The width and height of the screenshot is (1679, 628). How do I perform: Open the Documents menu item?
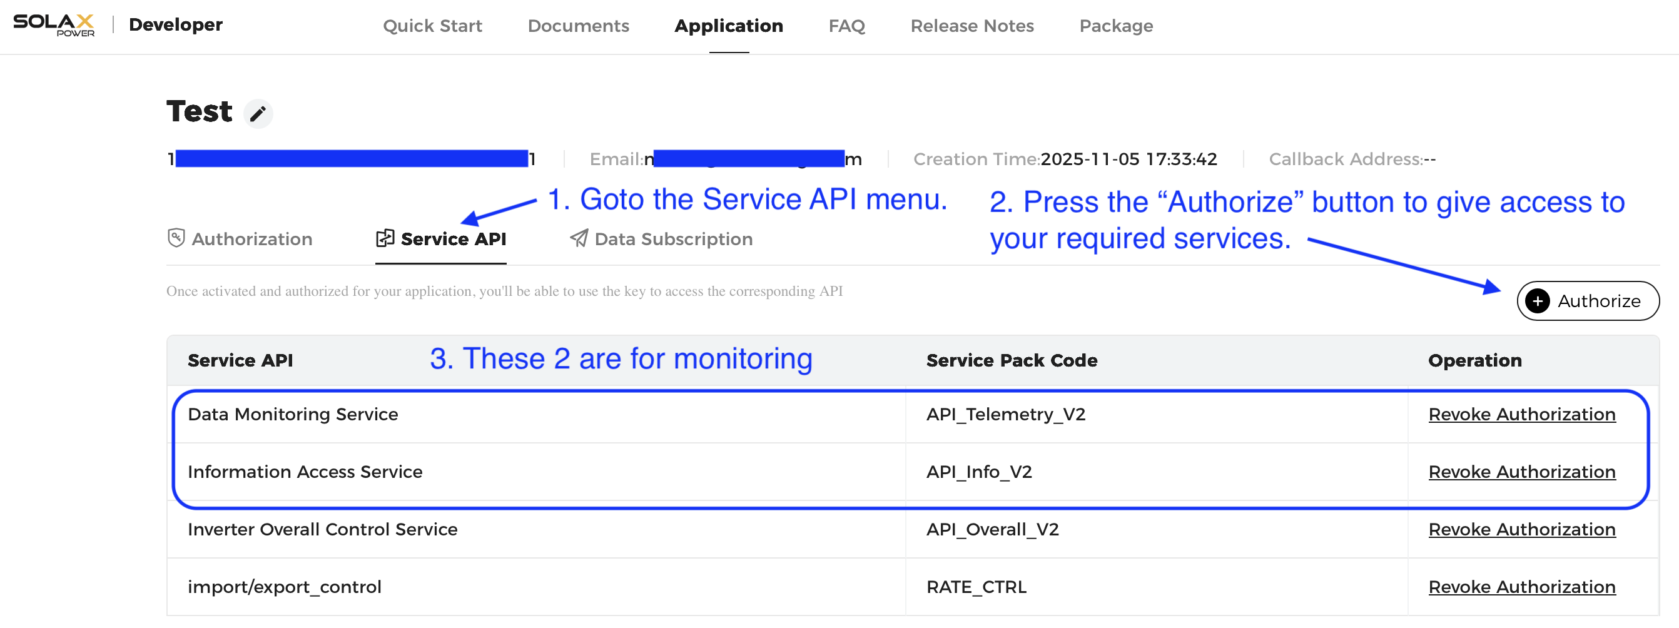[x=578, y=26]
